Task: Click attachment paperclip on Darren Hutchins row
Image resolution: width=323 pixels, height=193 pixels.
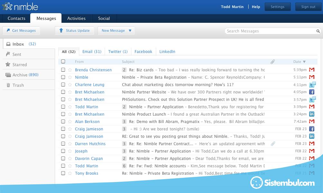Action: (273, 144)
